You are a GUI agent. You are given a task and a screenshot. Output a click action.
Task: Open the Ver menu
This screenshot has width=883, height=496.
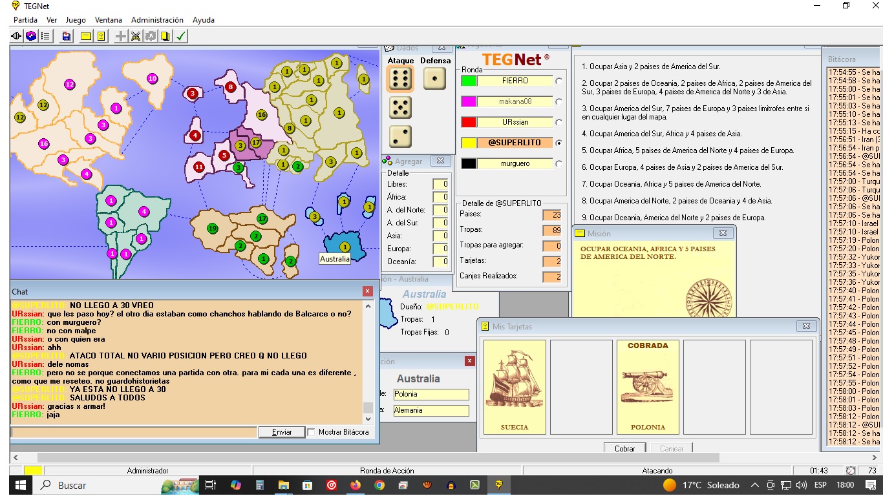pyautogui.click(x=52, y=20)
